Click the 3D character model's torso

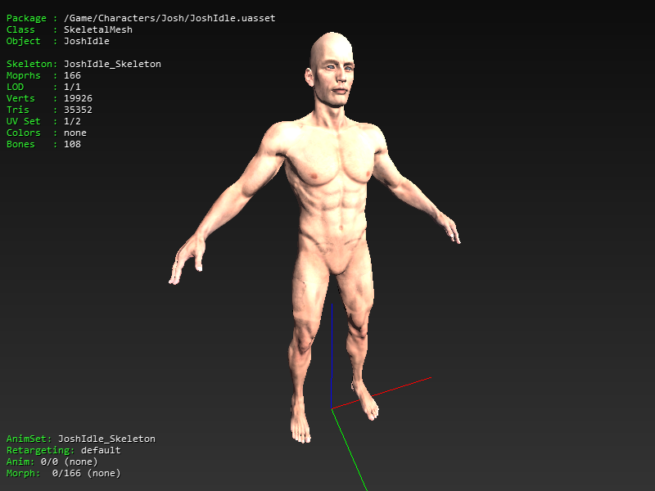(x=332, y=188)
